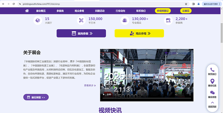Open the 同期活动 menu item

tap(100, 11)
